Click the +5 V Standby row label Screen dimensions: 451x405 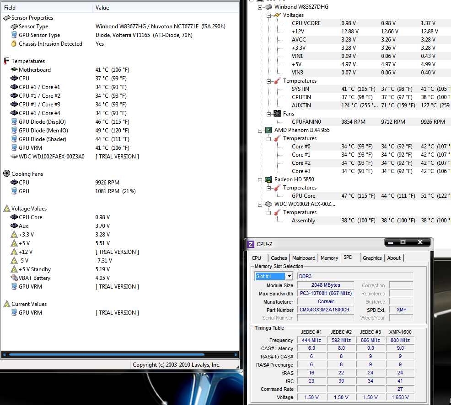click(x=34, y=269)
